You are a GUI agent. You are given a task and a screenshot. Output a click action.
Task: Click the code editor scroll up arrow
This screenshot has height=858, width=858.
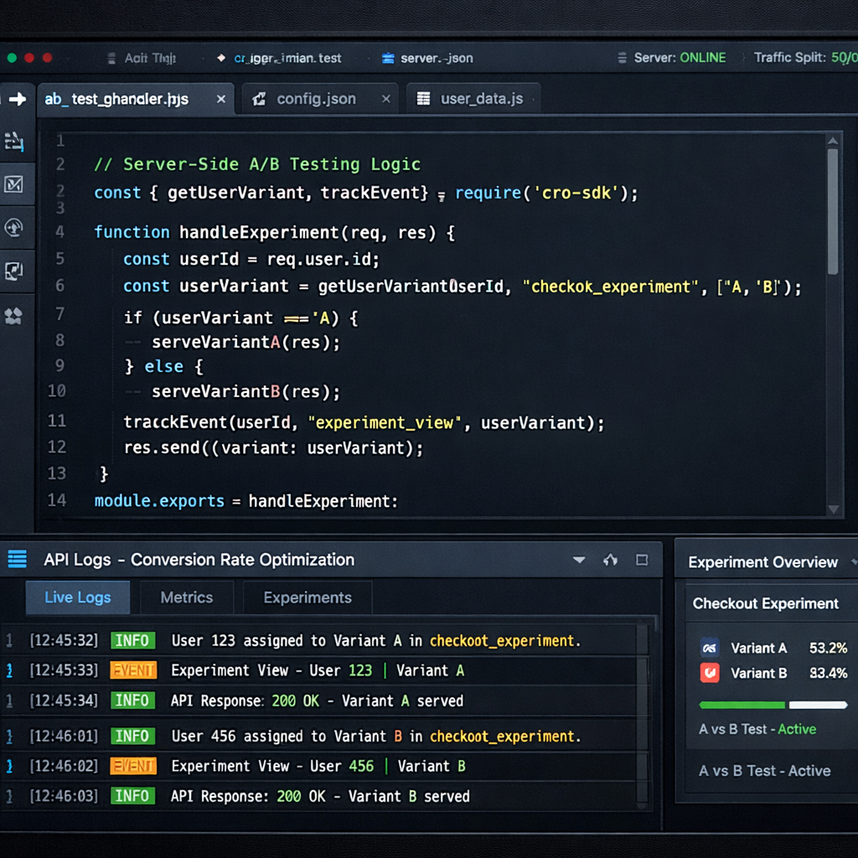(833, 141)
